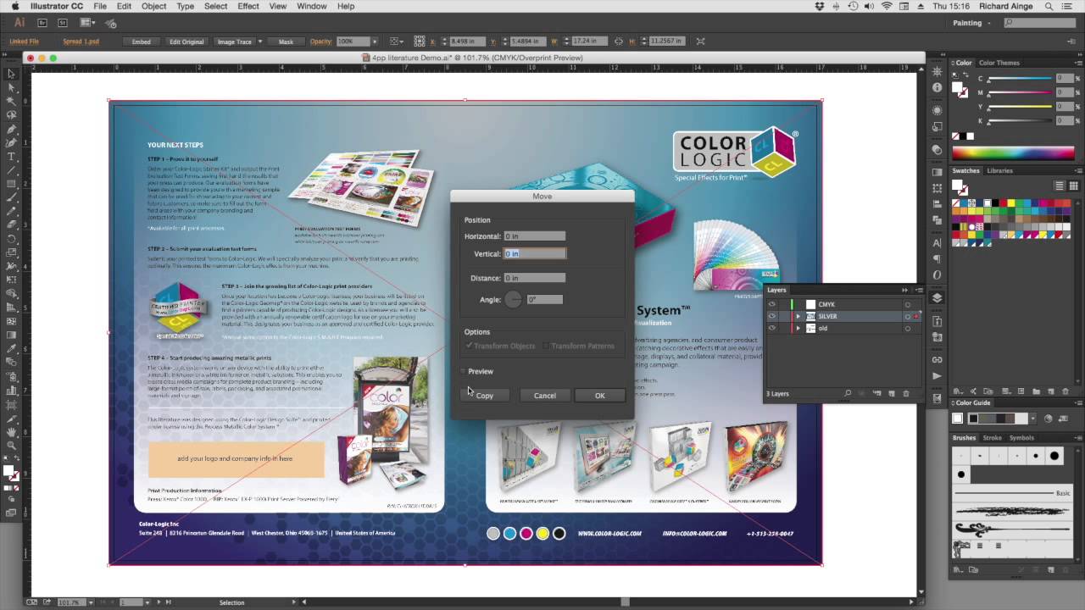Switch to the Color Themes tab

click(x=999, y=63)
